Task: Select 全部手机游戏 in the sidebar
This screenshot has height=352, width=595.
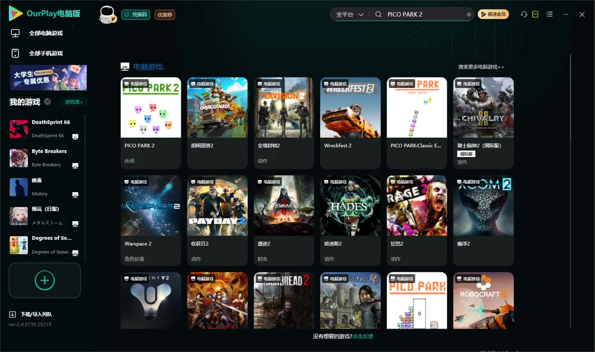Action: (x=46, y=54)
